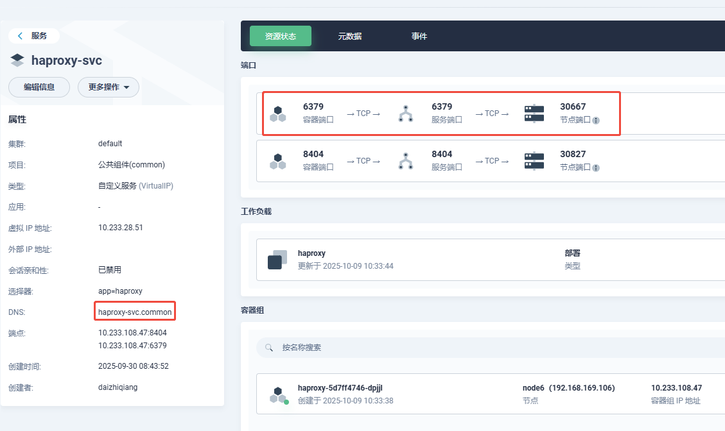Click the container port icon for 6379
Image resolution: width=725 pixels, height=431 pixels.
(277, 114)
